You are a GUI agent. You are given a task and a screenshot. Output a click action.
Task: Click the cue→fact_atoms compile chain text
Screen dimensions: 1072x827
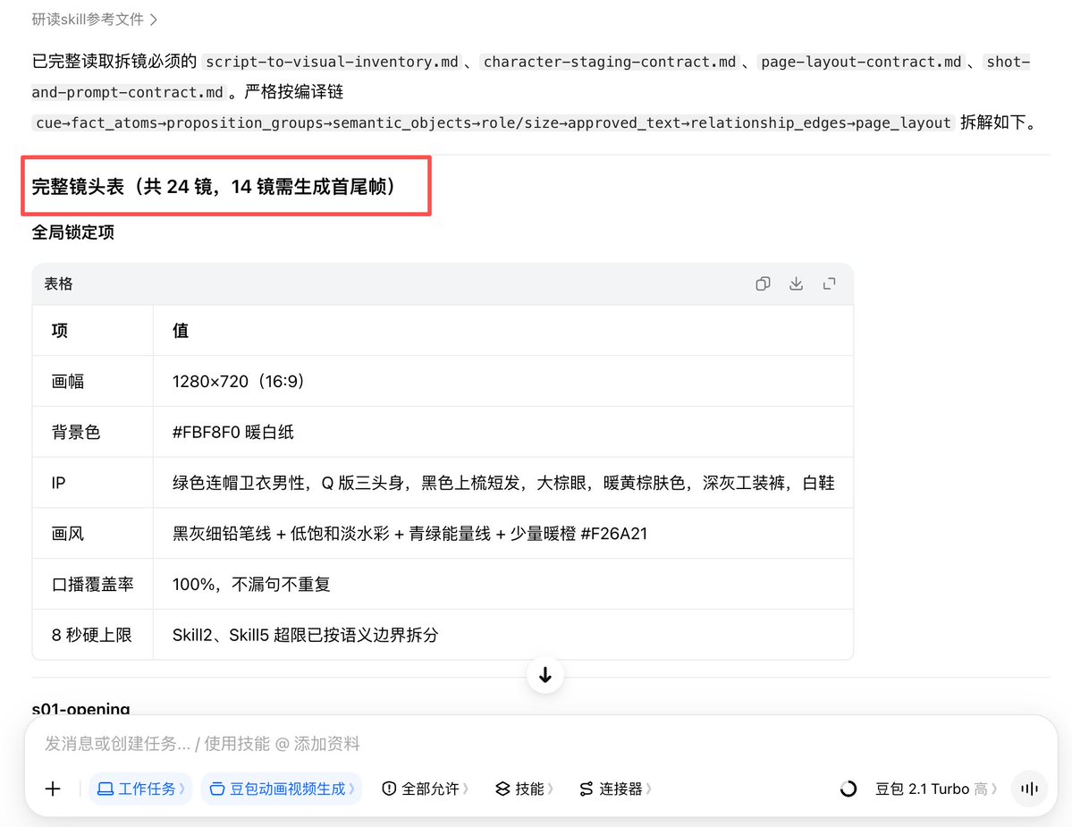[x=493, y=122]
